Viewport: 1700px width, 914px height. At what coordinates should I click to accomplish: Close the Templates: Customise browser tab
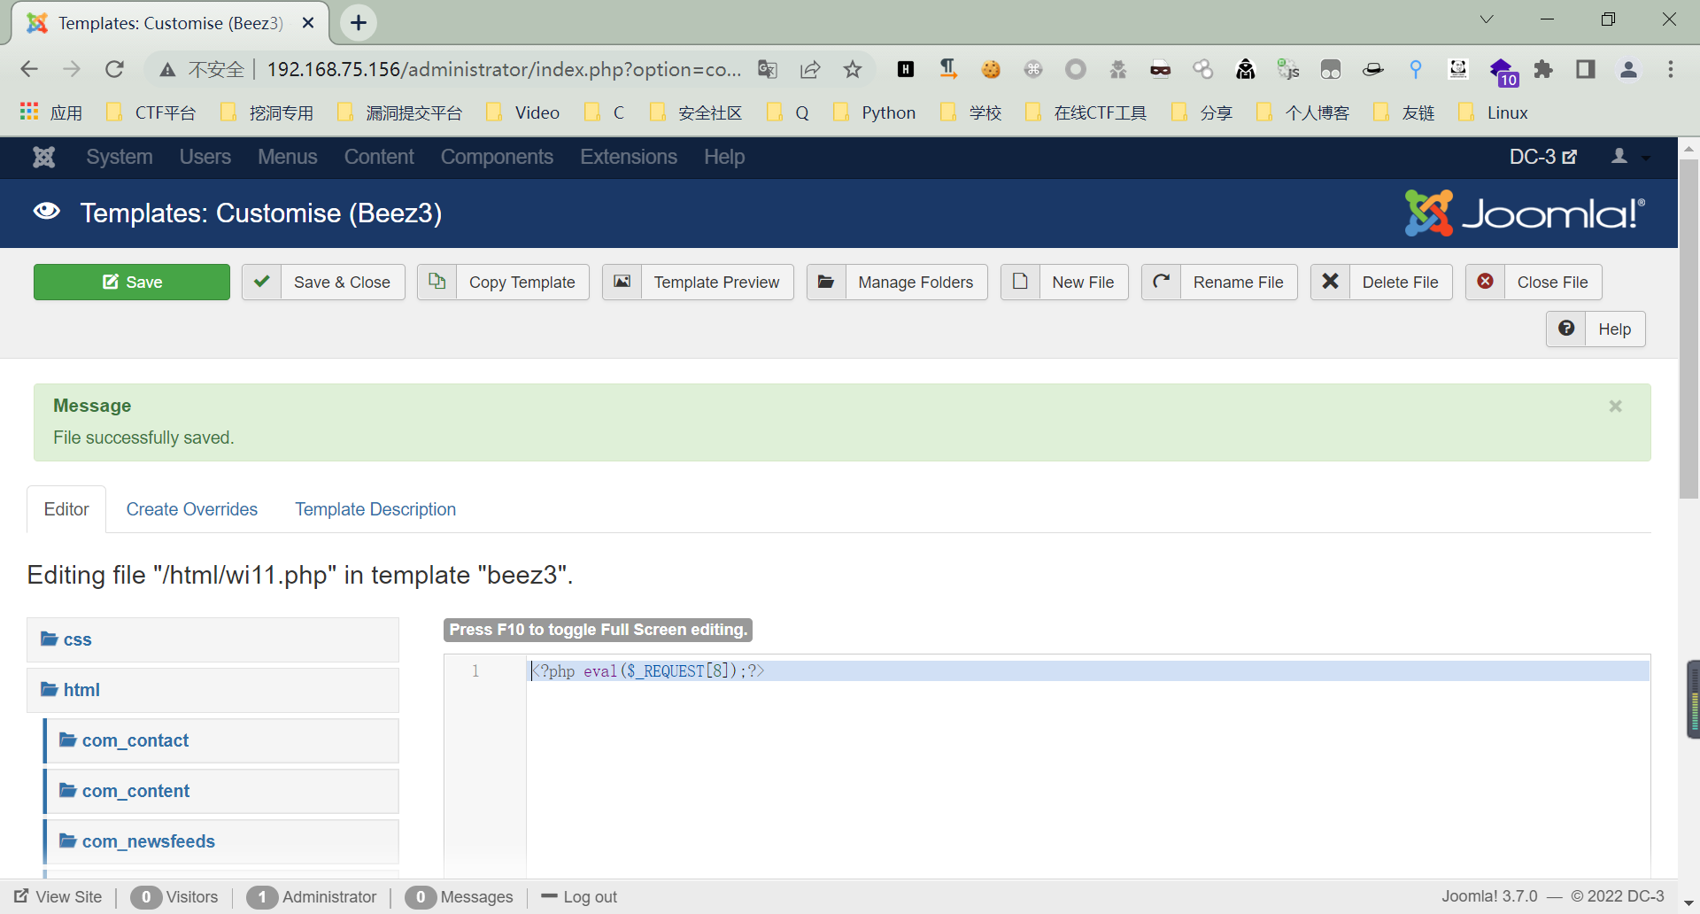tap(308, 23)
